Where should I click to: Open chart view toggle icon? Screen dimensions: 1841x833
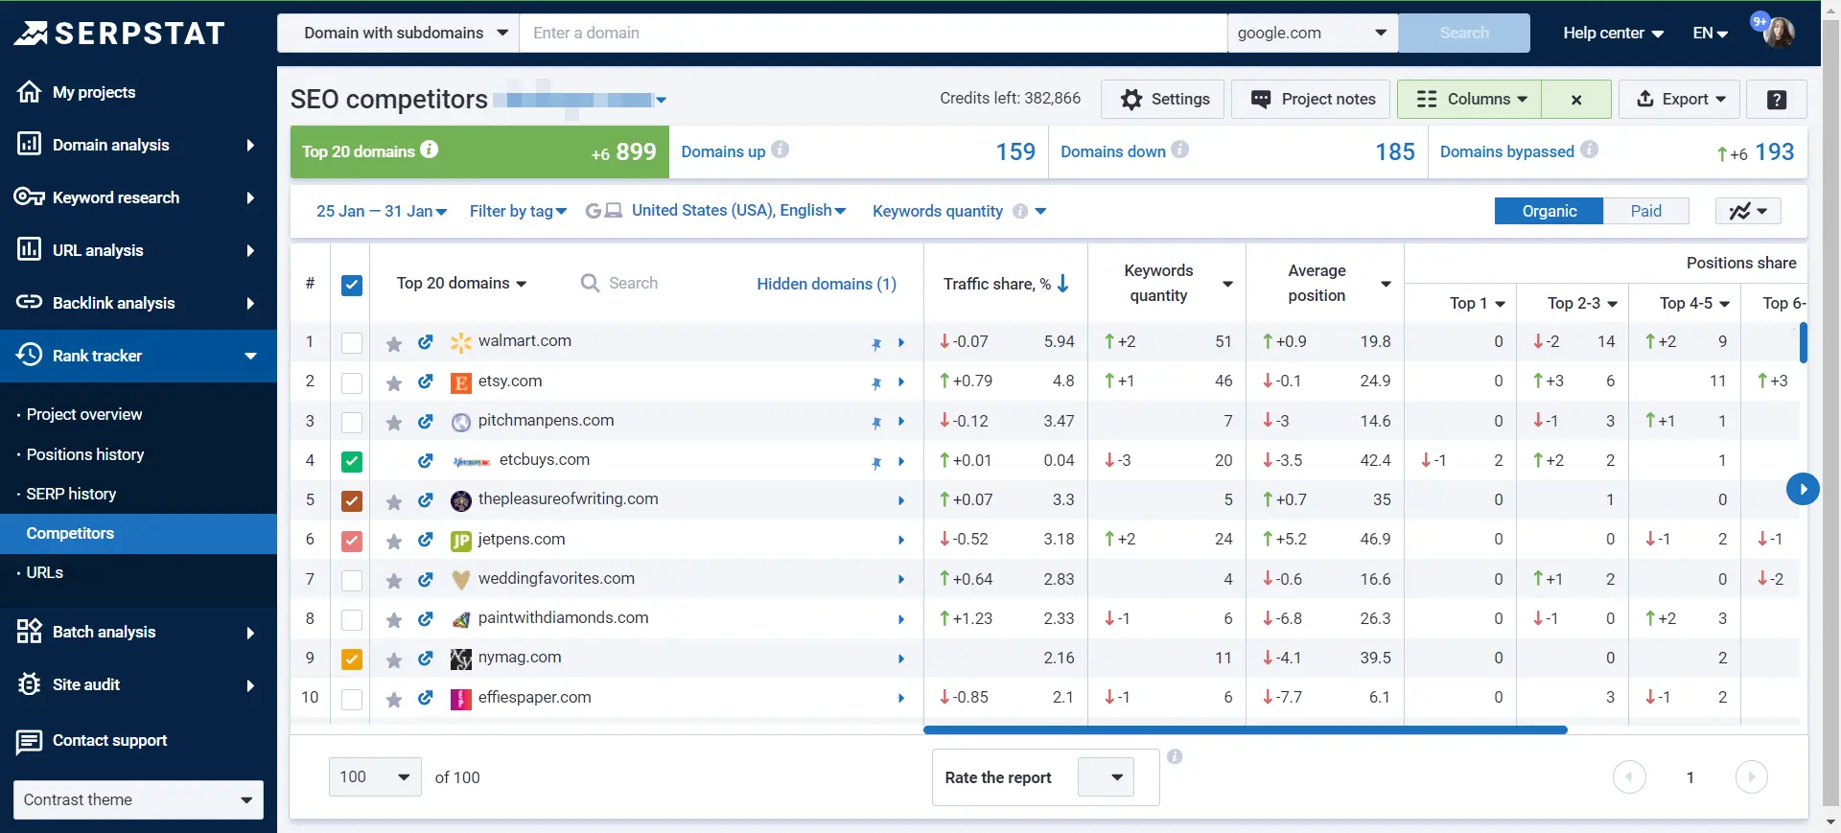(x=1748, y=211)
